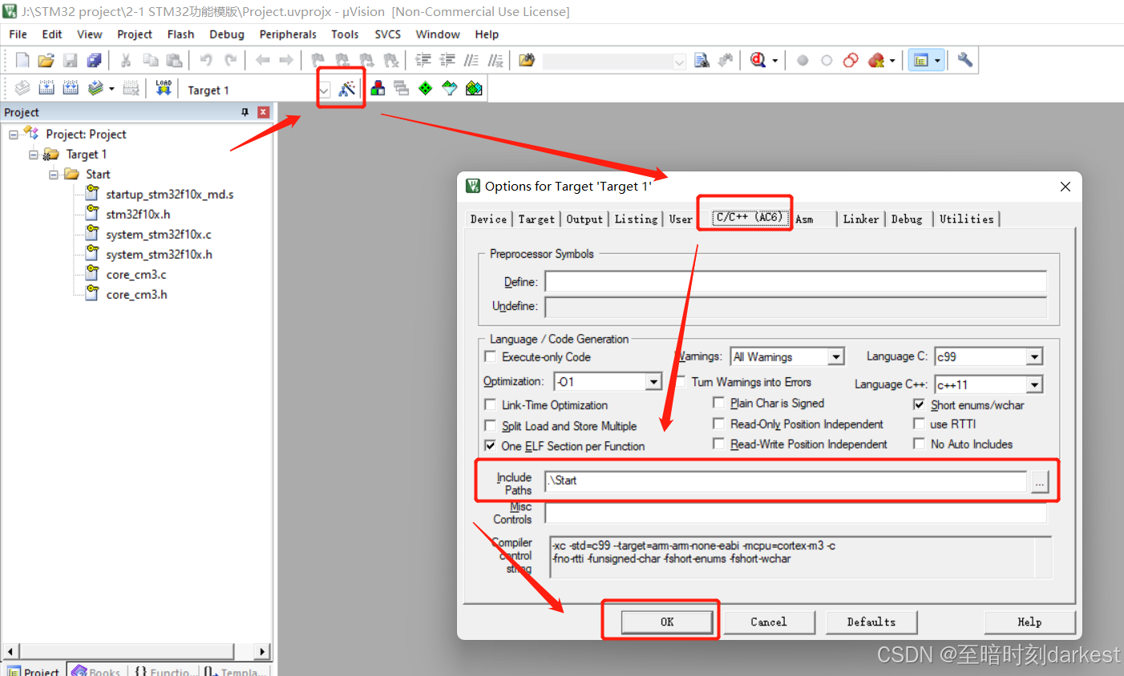
Task: Open the Flash menu
Action: (x=180, y=34)
